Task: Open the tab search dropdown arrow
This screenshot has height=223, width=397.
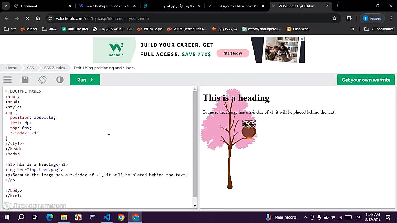Action: pos(6,6)
